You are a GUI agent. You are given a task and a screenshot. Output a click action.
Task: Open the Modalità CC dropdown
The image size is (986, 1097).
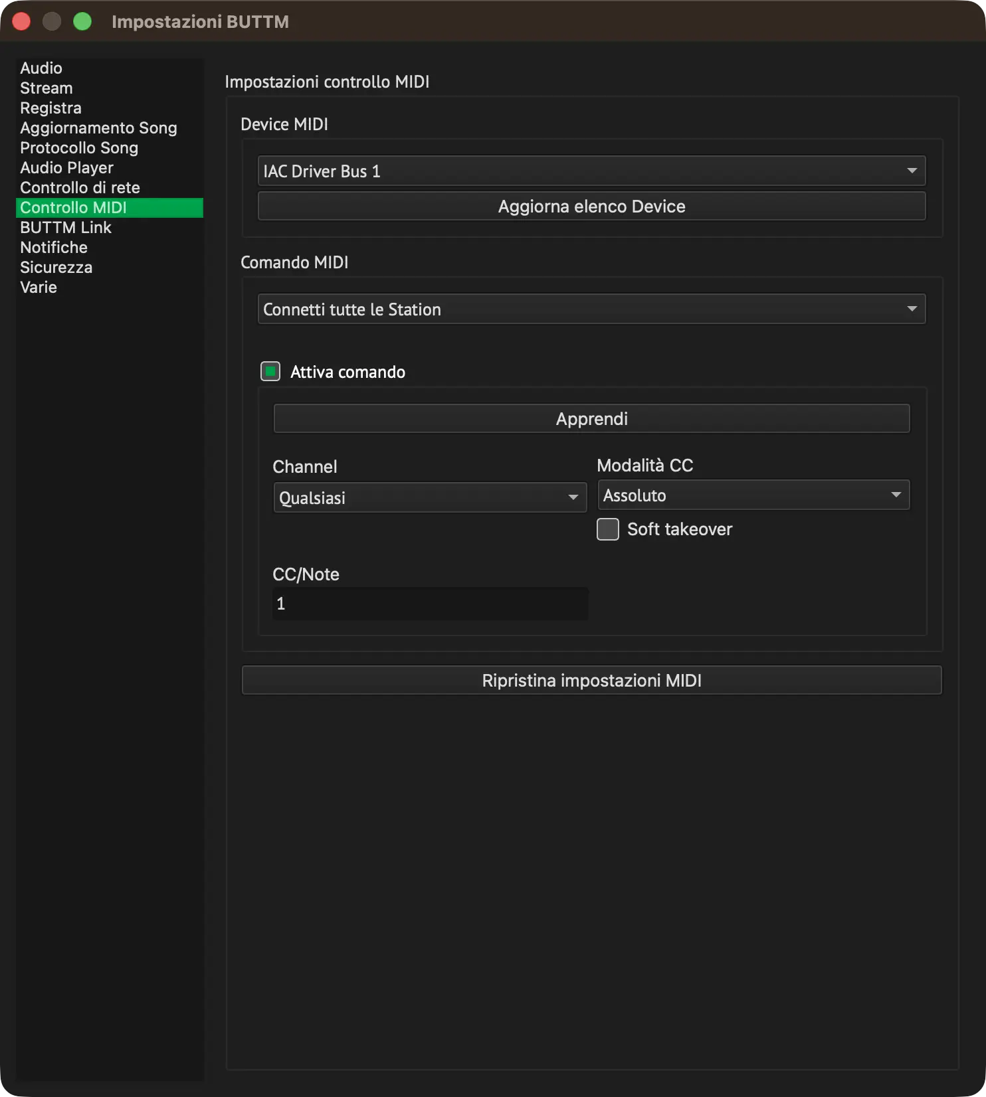click(753, 495)
